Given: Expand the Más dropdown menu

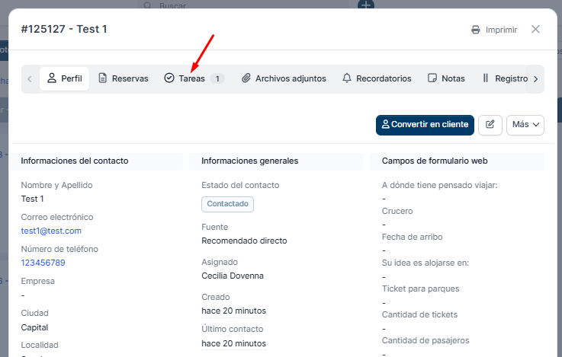Looking at the screenshot, I should point(525,125).
